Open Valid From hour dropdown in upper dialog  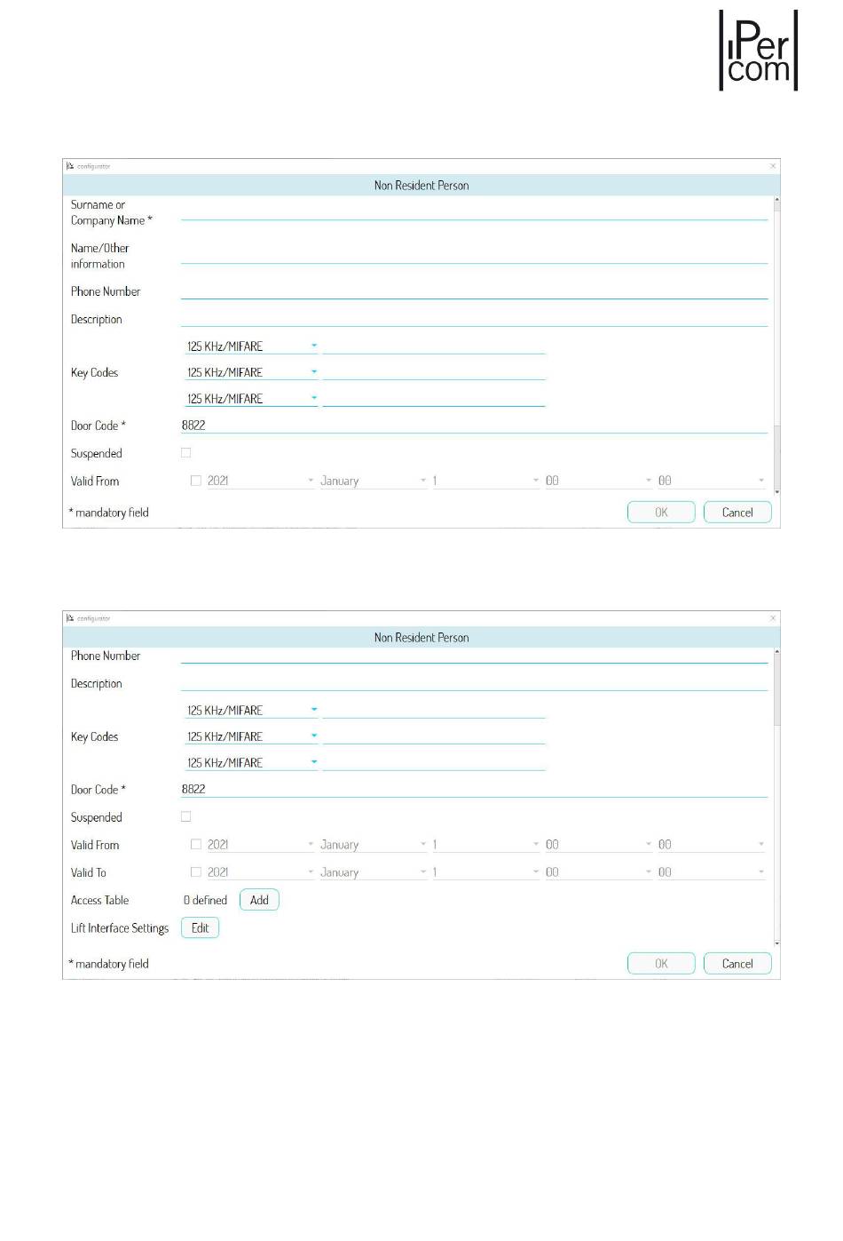point(598,481)
